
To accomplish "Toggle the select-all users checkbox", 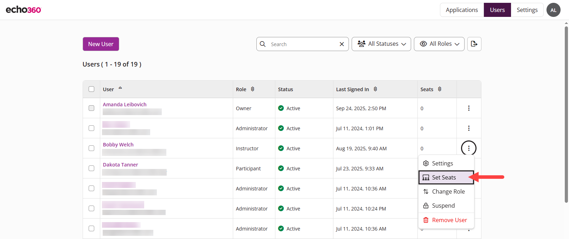I will 91,89.
